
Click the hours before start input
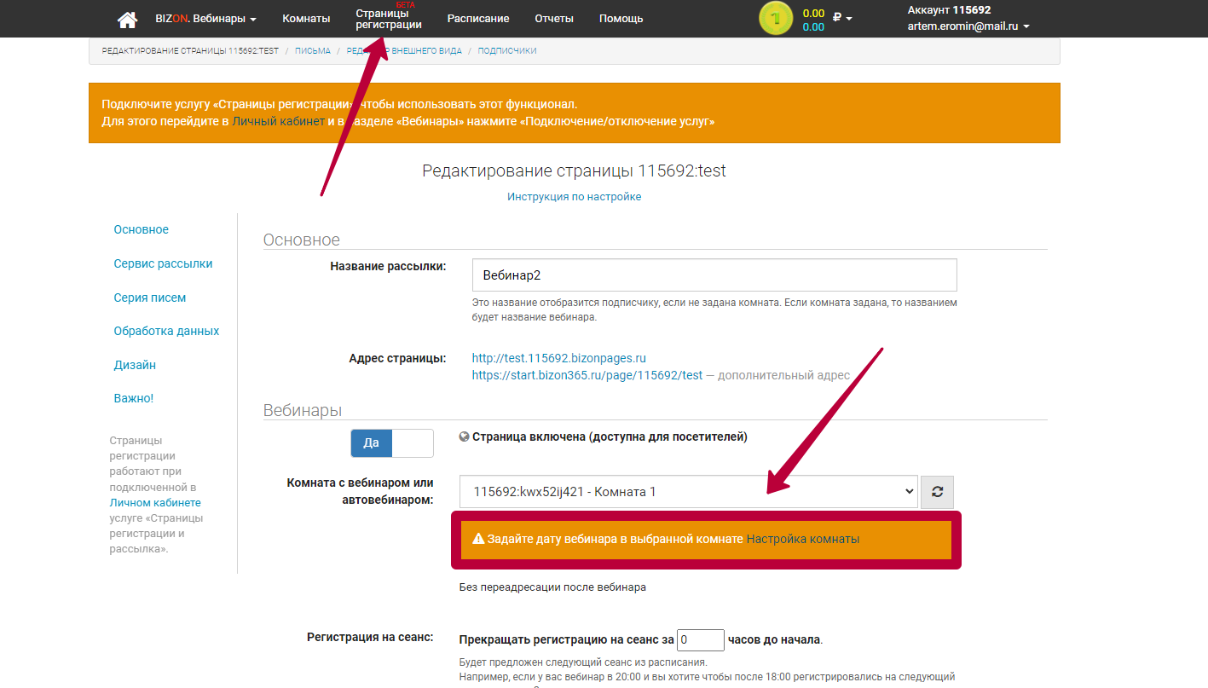701,639
